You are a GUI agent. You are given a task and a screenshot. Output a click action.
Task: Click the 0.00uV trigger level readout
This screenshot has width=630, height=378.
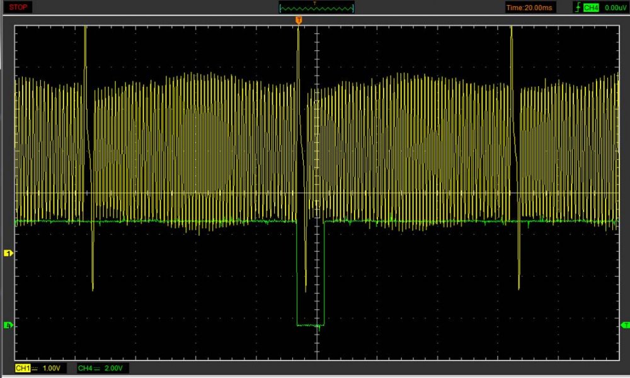coord(614,8)
